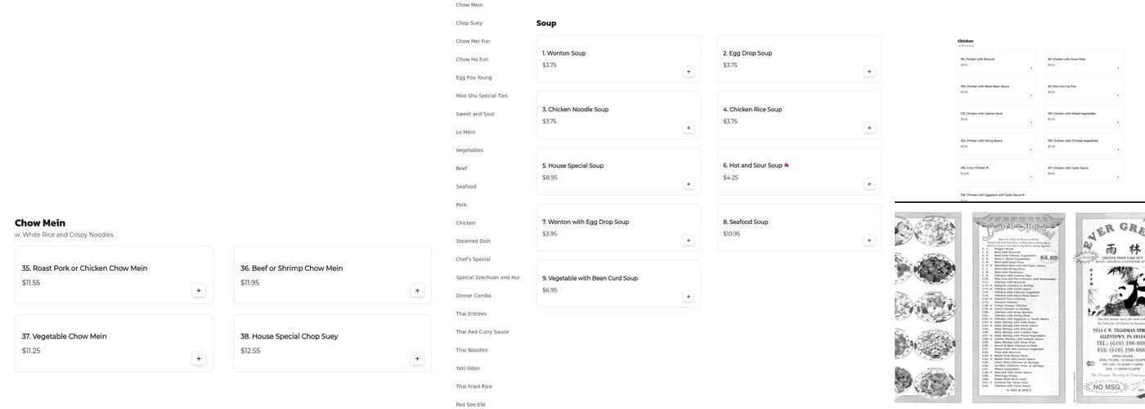Viewport: 1145px width, 409px height.
Task: Open the Ever Green panda cover image
Action: tap(1111, 308)
